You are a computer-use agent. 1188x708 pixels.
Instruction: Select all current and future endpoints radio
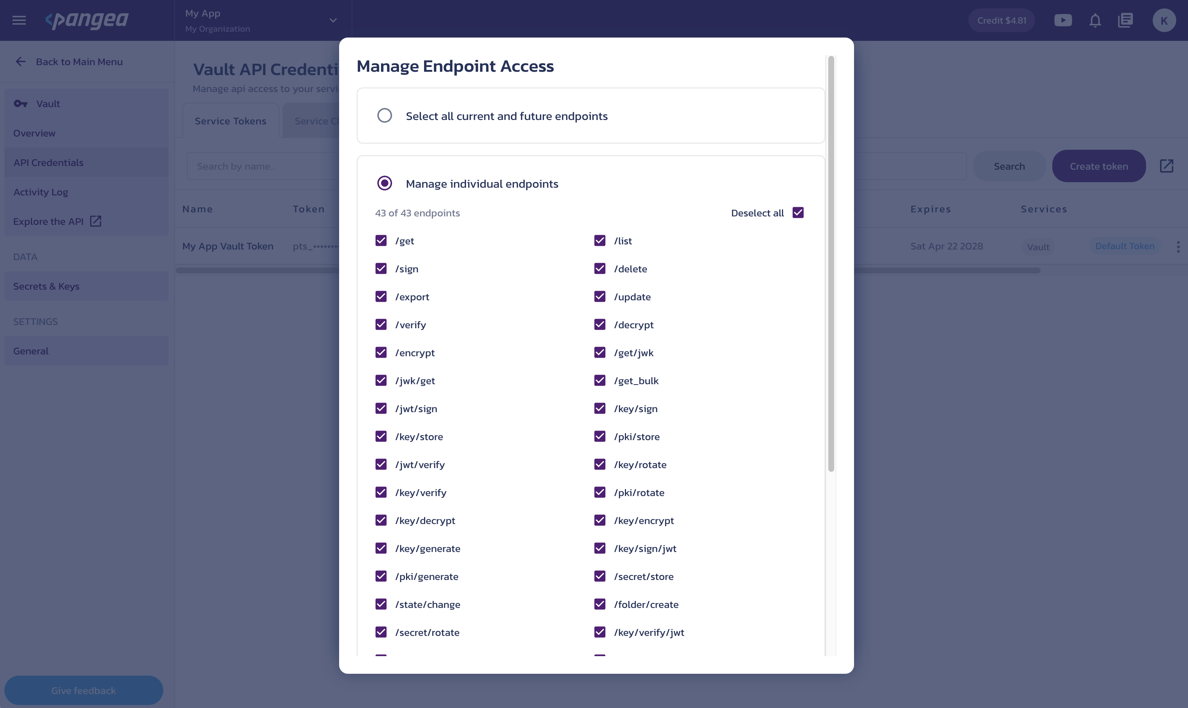click(384, 116)
